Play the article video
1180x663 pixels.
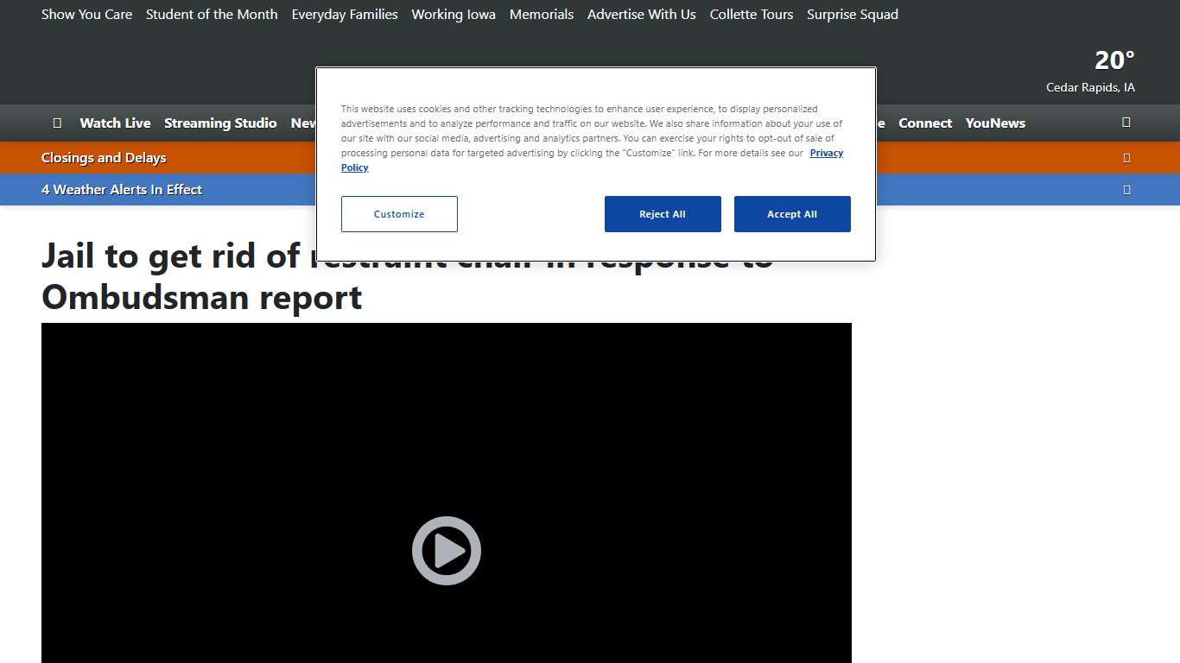(446, 551)
